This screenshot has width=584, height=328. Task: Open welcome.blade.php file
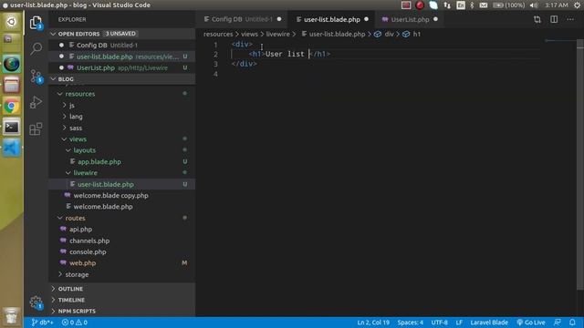click(x=121, y=207)
